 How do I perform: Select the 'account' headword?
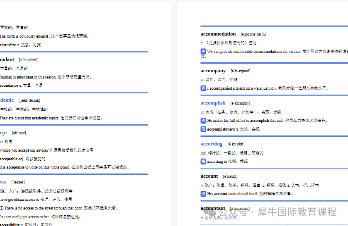tap(209, 176)
